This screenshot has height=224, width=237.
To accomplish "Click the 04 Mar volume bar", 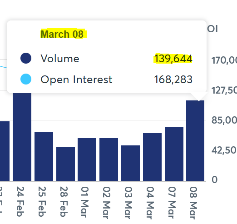I will pos(152,157).
